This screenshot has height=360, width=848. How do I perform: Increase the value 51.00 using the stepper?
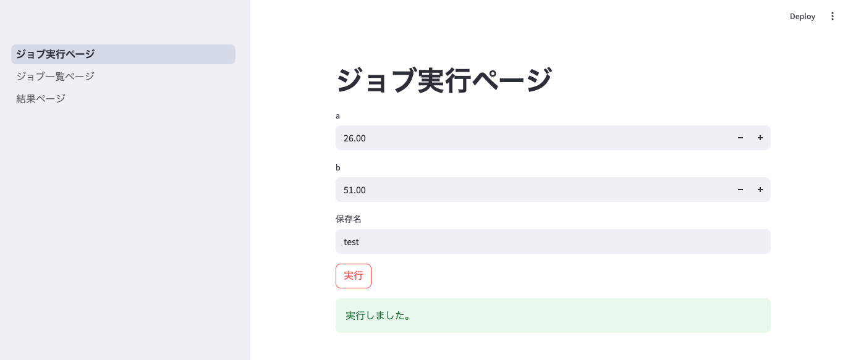pos(760,190)
